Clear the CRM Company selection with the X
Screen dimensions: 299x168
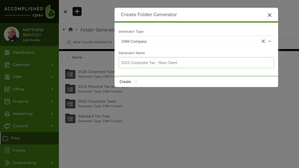[x=263, y=41]
